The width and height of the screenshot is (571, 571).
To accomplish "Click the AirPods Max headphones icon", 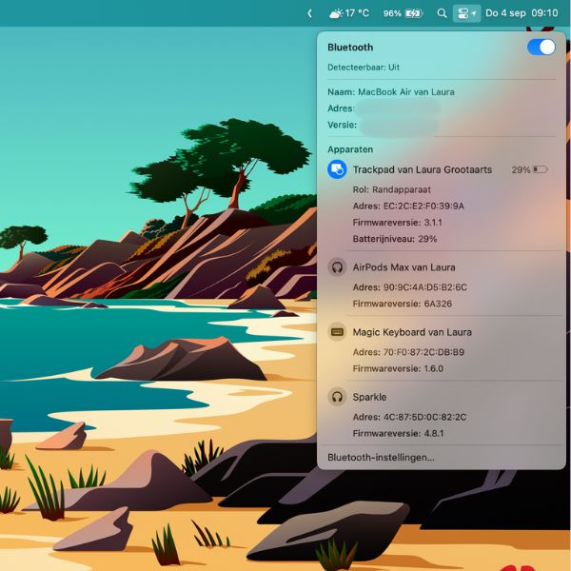I will tap(337, 267).
